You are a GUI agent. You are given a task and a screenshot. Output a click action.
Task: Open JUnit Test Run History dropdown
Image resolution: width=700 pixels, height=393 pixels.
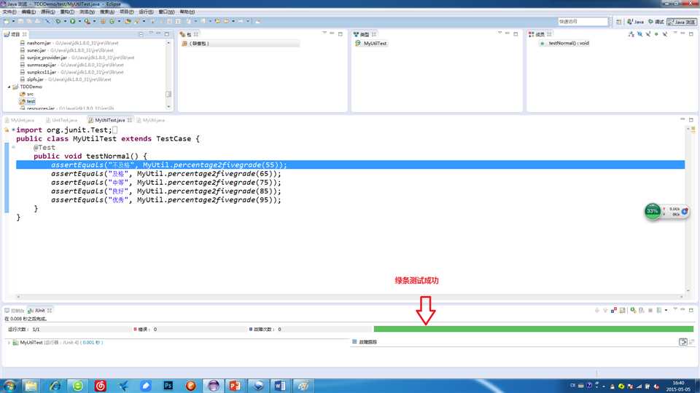point(666,310)
